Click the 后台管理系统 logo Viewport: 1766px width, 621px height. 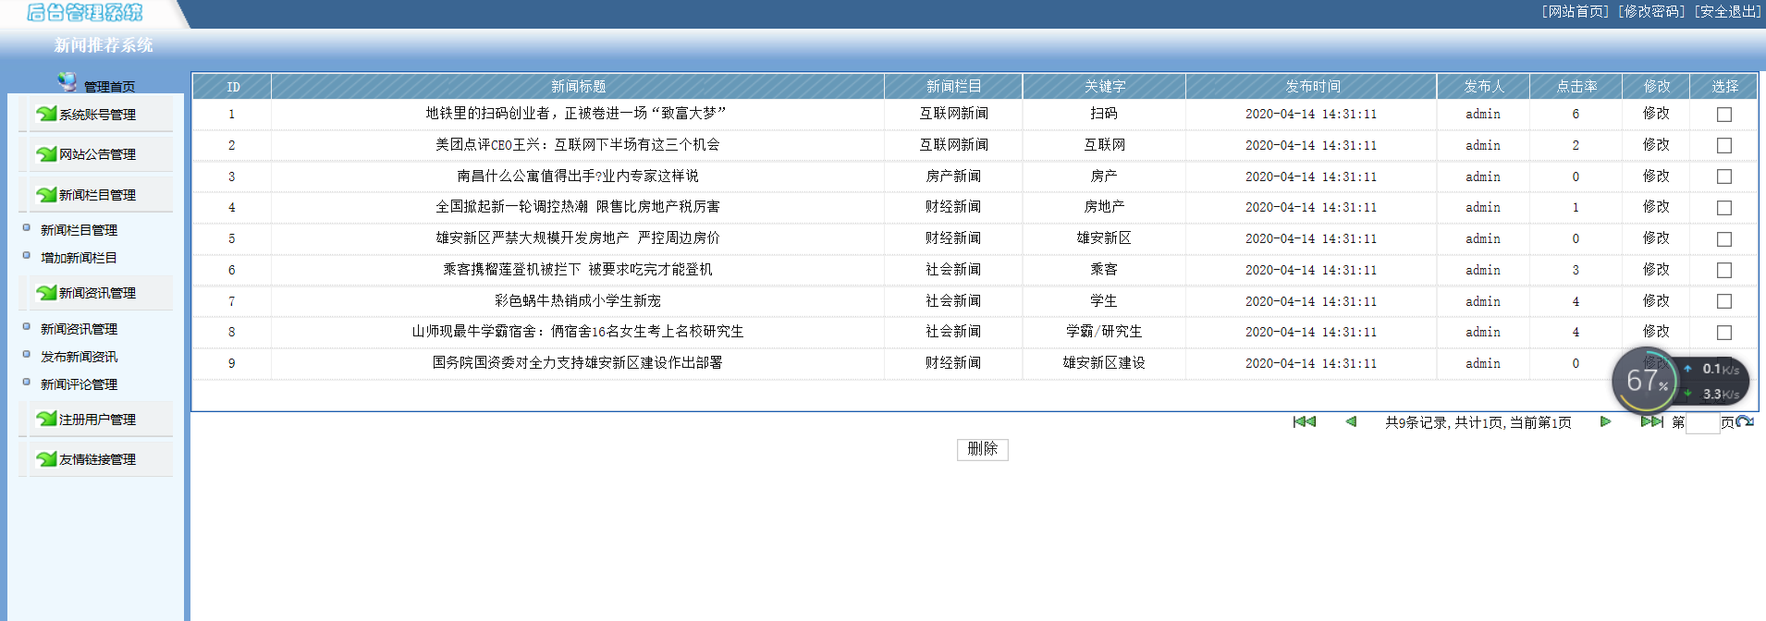(85, 12)
